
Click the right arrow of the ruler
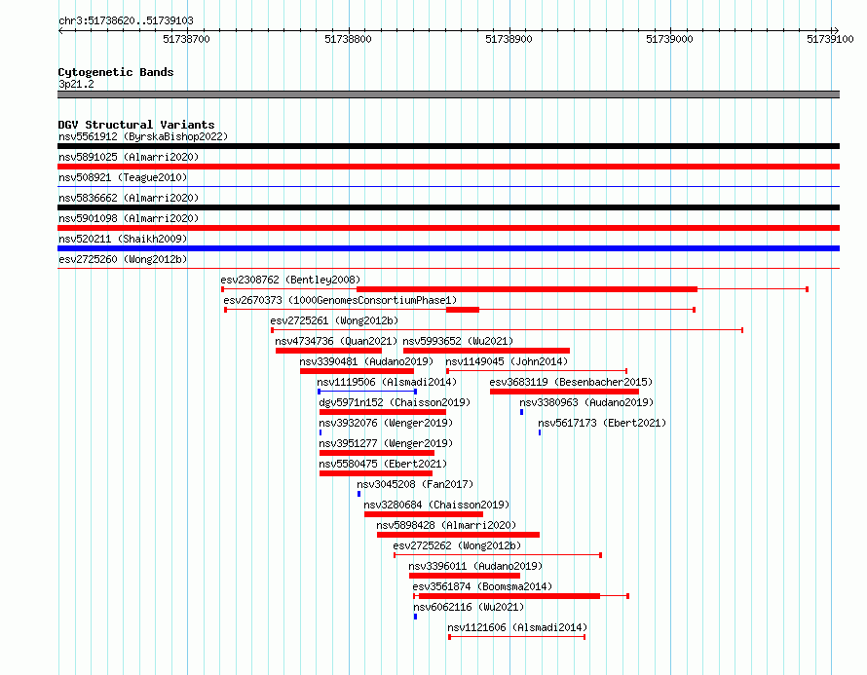click(x=836, y=30)
